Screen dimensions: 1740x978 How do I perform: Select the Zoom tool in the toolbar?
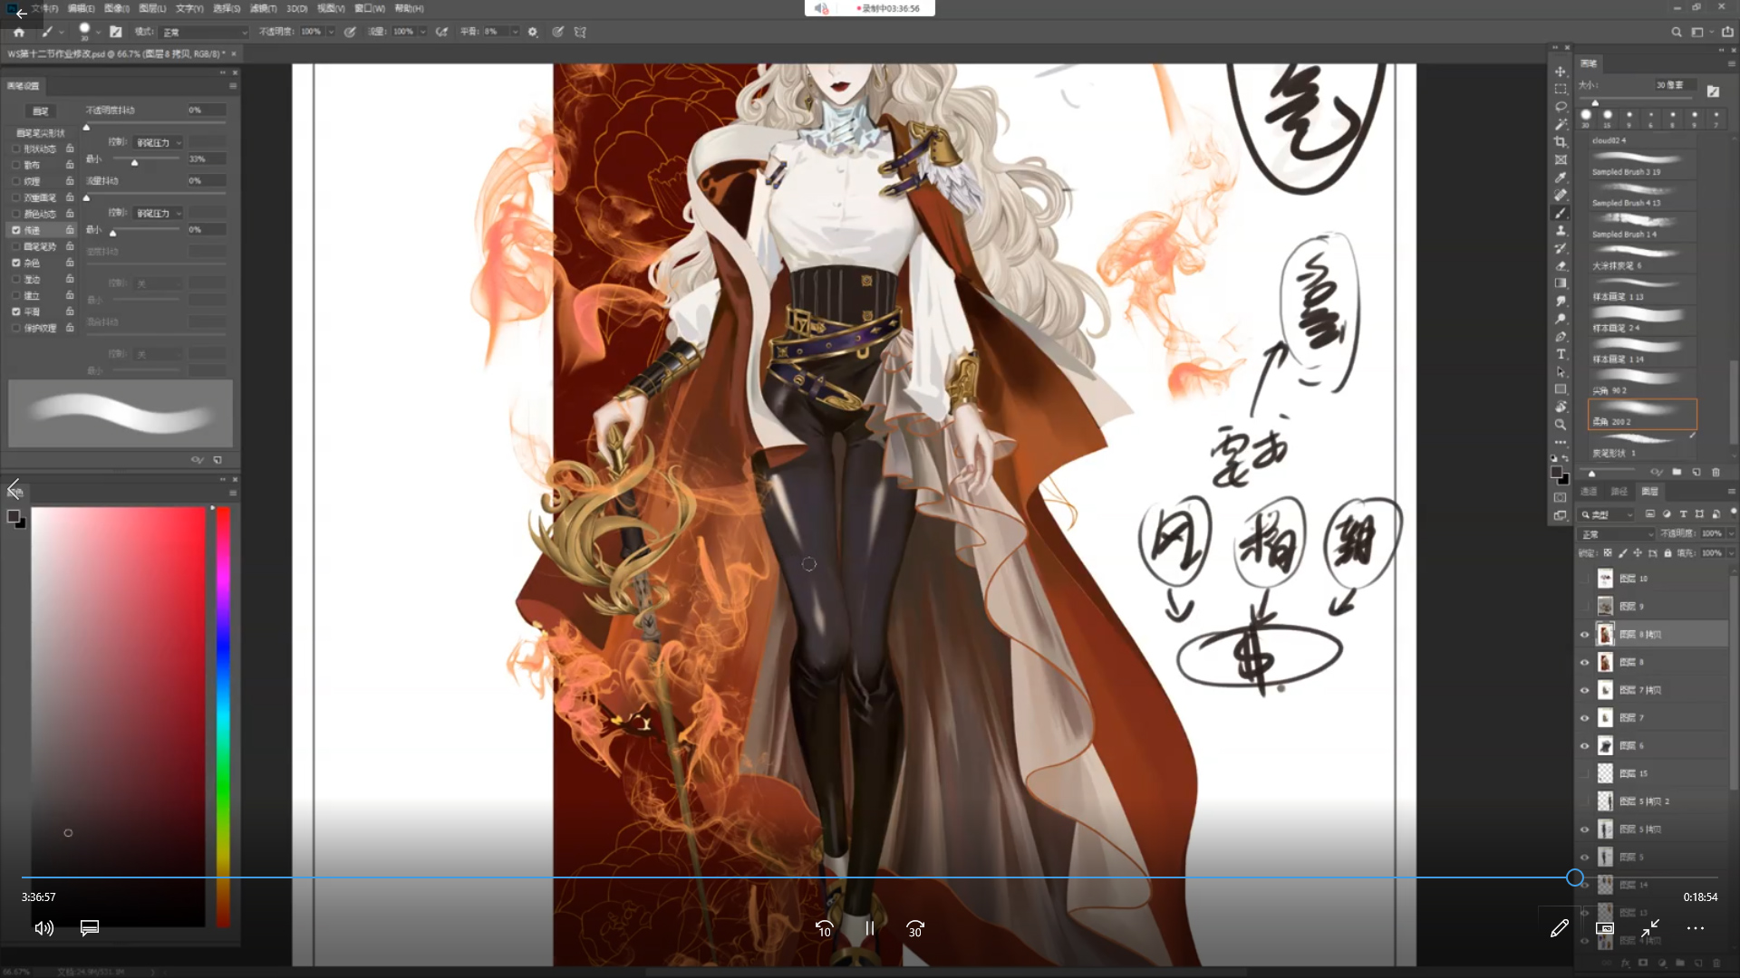click(1561, 425)
